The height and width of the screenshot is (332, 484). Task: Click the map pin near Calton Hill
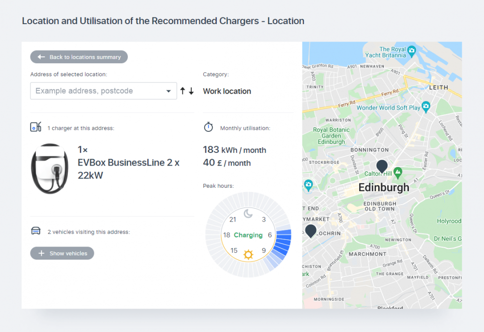(382, 166)
